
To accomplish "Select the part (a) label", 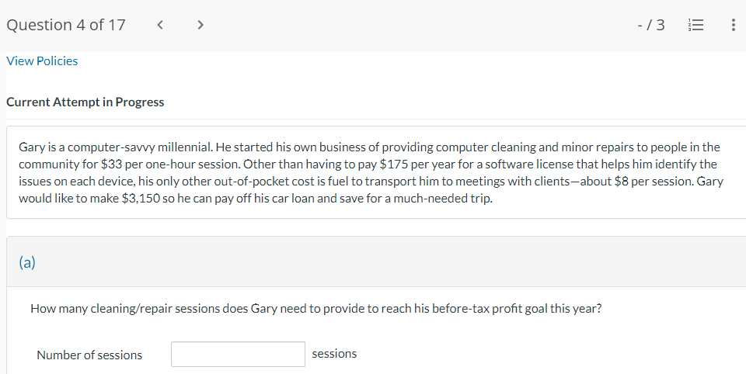I will coord(27,262).
